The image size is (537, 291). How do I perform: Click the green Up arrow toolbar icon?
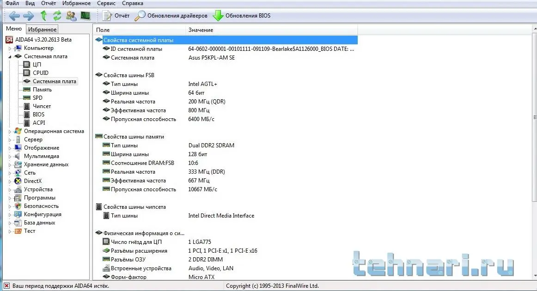coord(43,15)
